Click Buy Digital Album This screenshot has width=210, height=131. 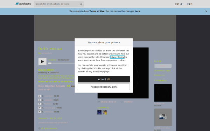pyautogui.click(x=51, y=86)
